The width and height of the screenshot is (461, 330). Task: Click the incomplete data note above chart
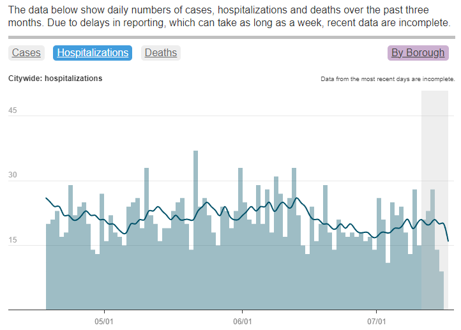[x=388, y=80]
